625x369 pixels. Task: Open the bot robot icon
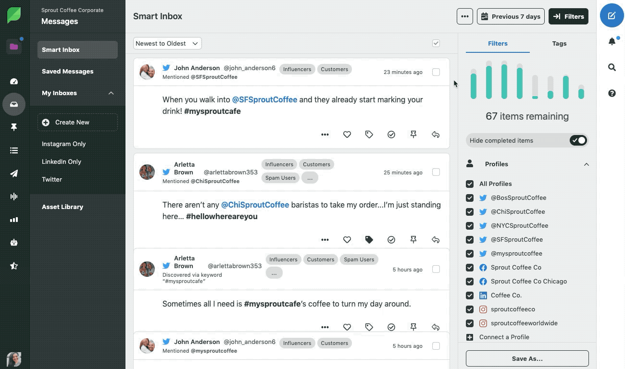[14, 243]
